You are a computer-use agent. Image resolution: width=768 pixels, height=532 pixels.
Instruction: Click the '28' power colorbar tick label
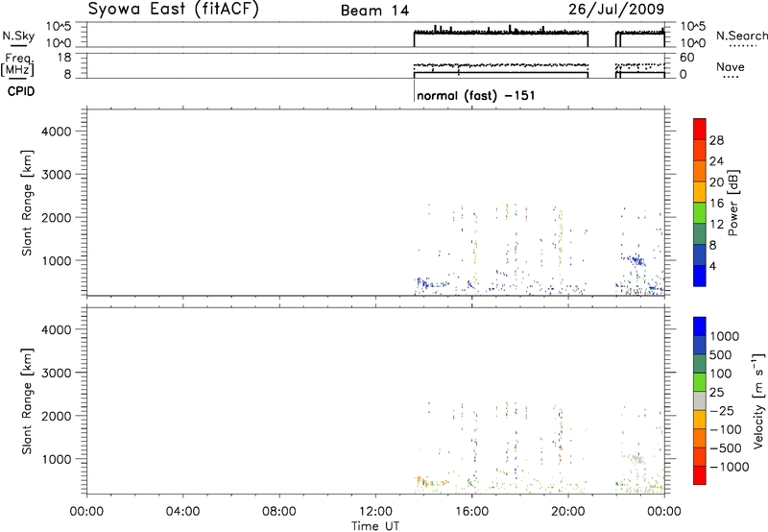716,140
